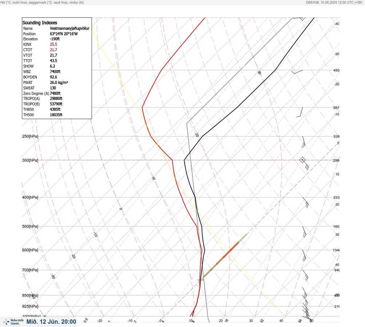The image size is (365, 327).
Task: Click the '233' height label on right axis
Action: tap(336, 198)
